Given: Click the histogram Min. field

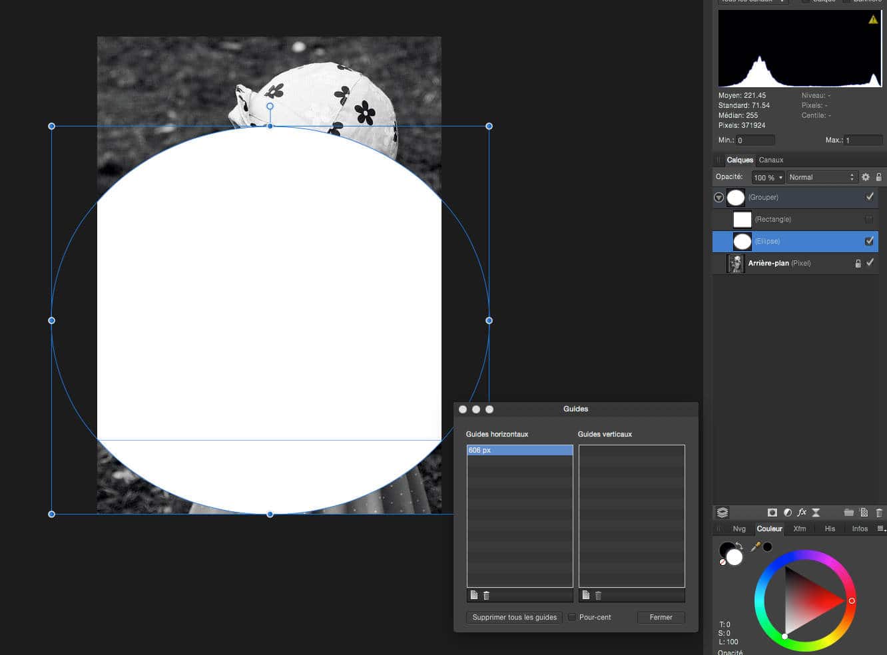Looking at the screenshot, I should click(755, 140).
